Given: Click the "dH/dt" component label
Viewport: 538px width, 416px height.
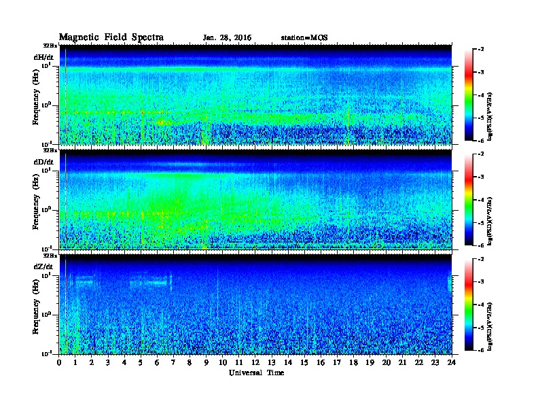Looking at the screenshot, I should point(43,57).
